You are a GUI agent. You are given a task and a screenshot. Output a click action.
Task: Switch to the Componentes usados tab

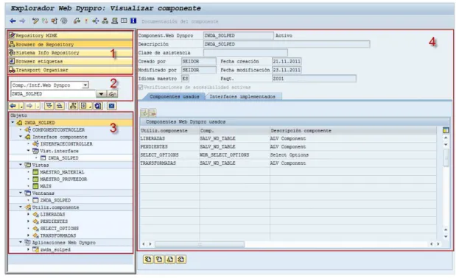pos(175,96)
